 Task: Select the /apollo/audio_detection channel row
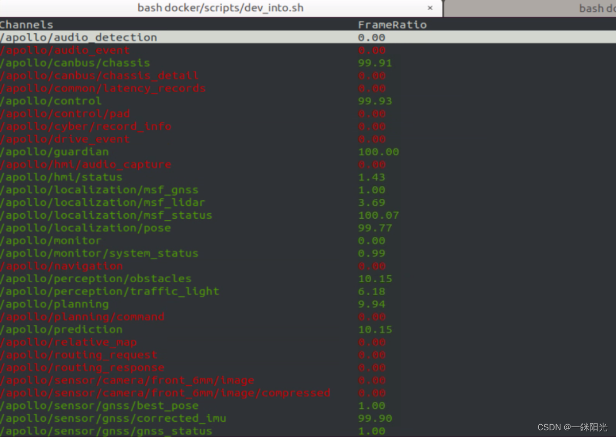[x=308, y=37]
